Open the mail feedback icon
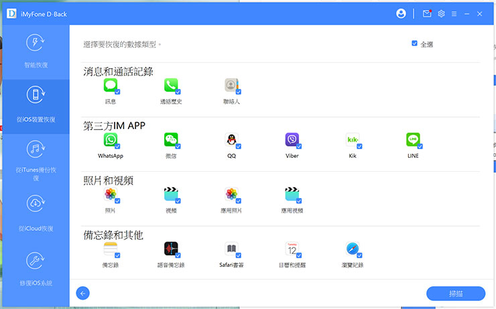The width and height of the screenshot is (496, 309). tap(427, 13)
